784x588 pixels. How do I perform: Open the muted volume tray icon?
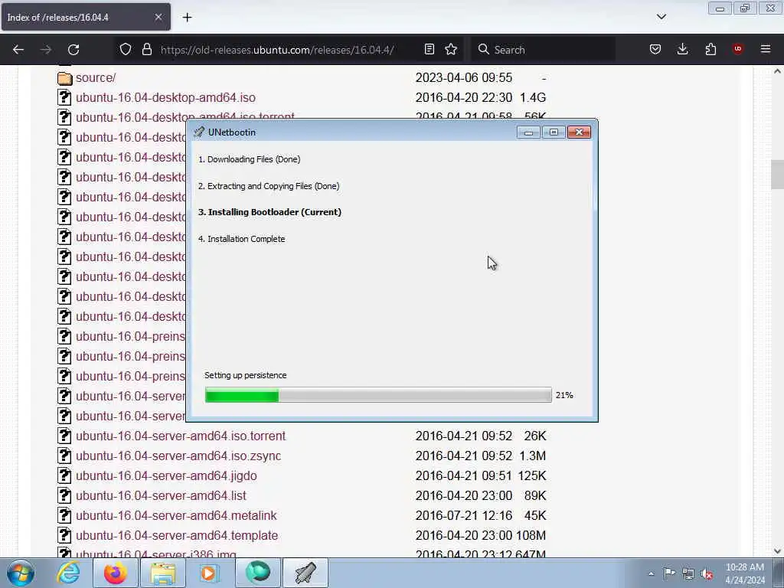click(707, 573)
